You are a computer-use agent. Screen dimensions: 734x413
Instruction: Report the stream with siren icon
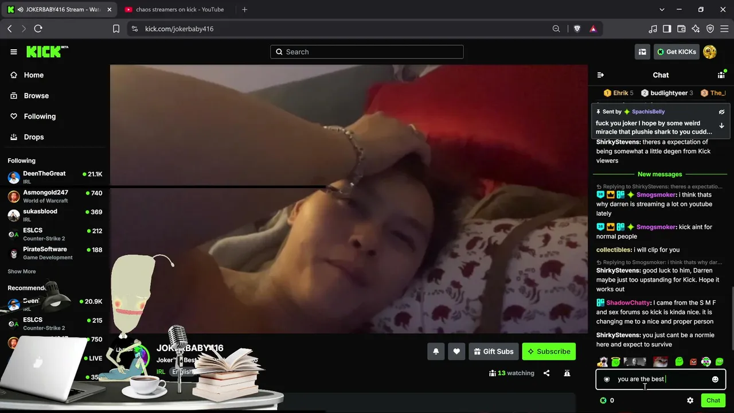567,373
